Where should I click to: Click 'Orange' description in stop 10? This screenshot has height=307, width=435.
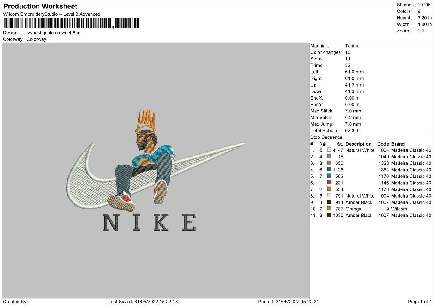[x=353, y=209]
